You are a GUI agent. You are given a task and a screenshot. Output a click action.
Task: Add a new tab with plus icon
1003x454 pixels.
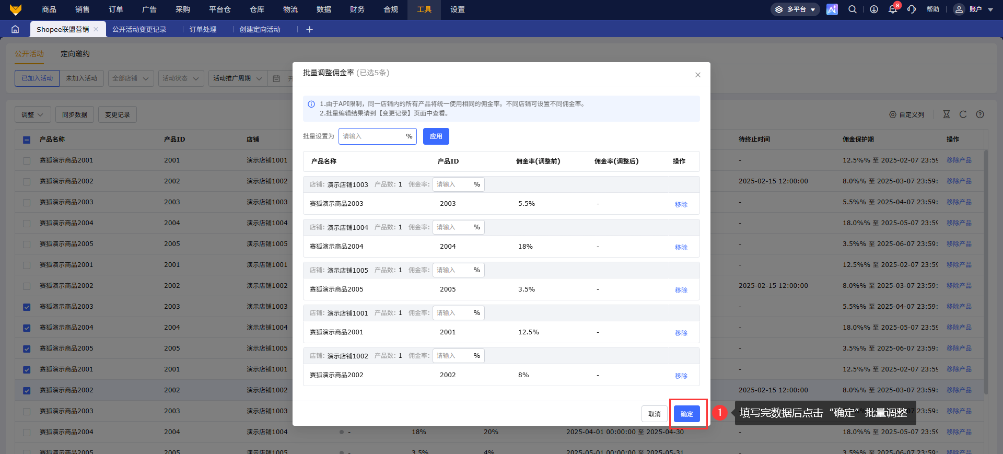coord(309,29)
